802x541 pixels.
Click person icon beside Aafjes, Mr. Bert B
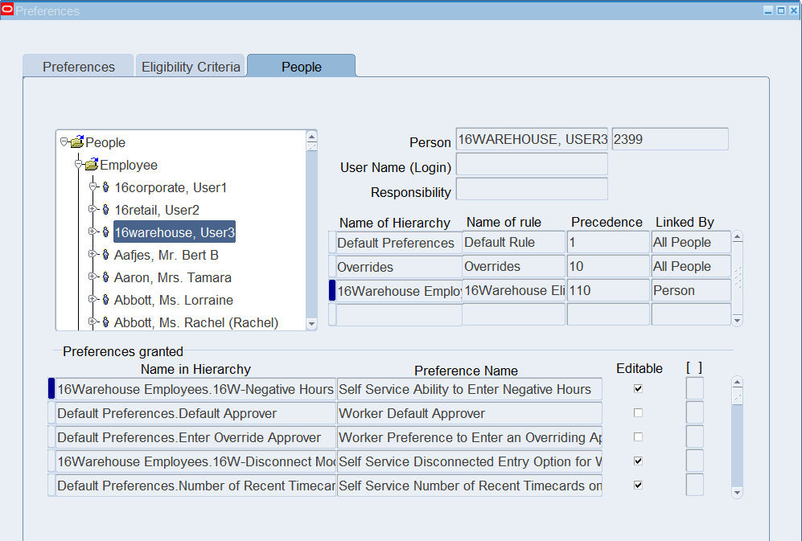pos(105,255)
